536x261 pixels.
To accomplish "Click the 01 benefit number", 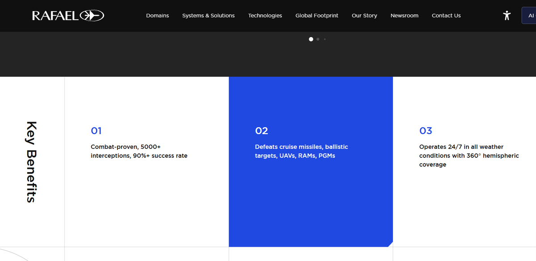I will pos(96,130).
